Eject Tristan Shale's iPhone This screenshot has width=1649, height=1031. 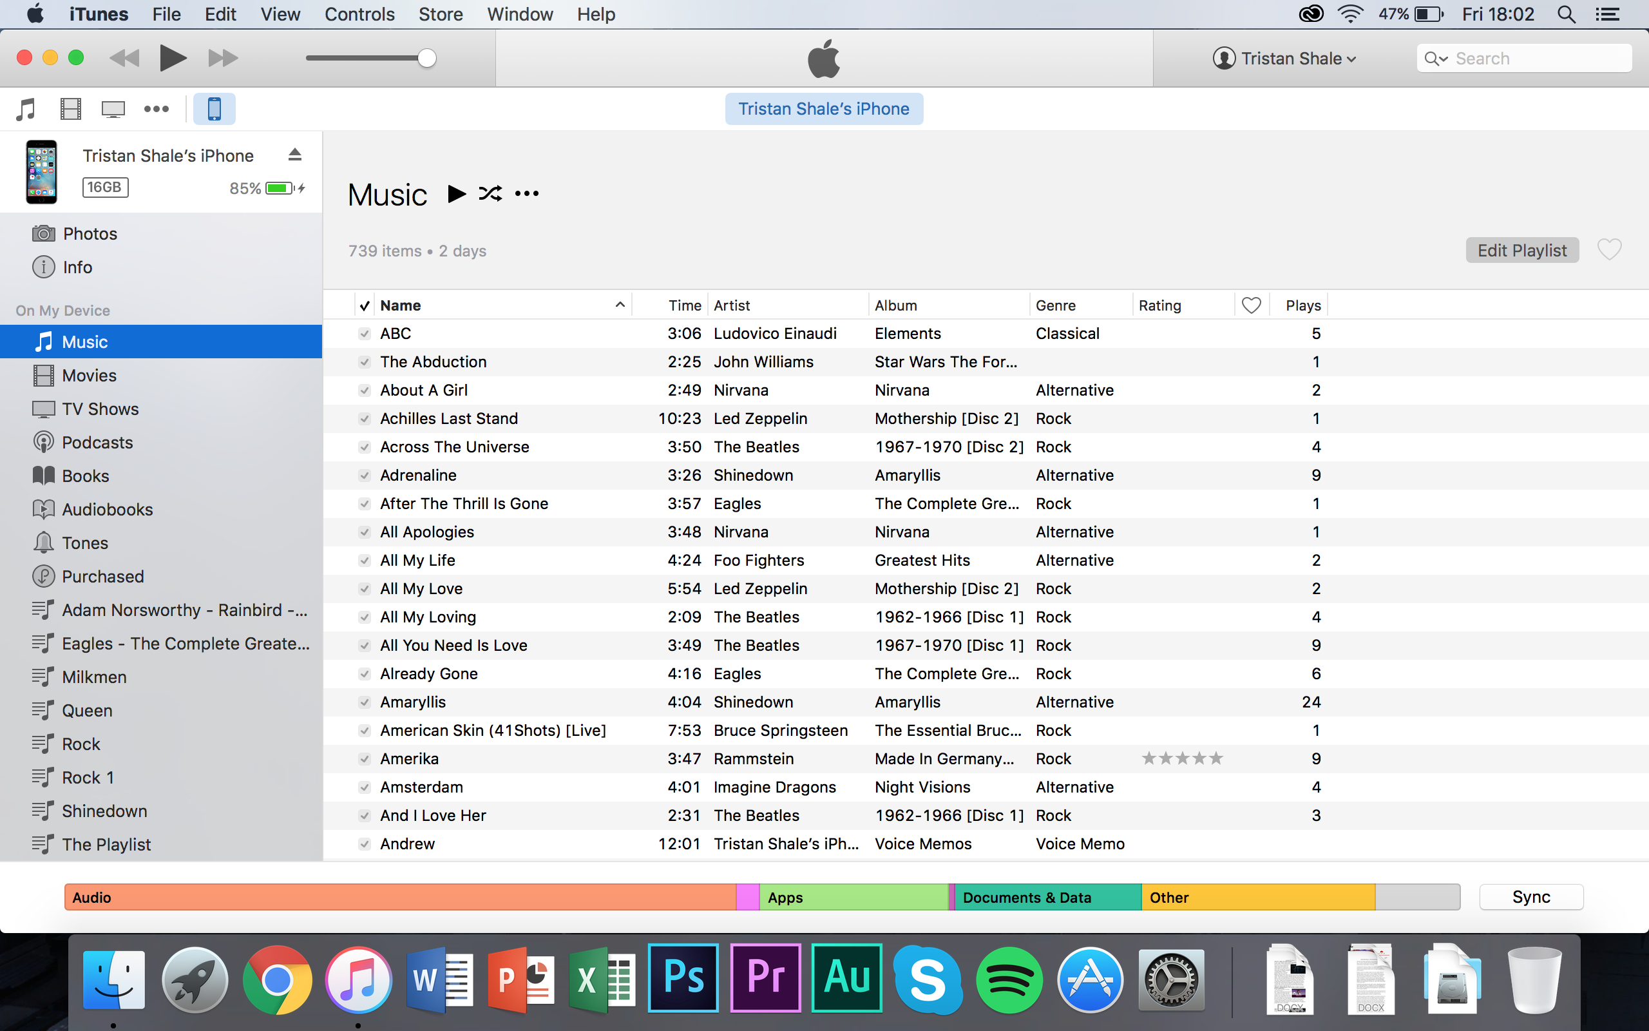[x=294, y=155]
